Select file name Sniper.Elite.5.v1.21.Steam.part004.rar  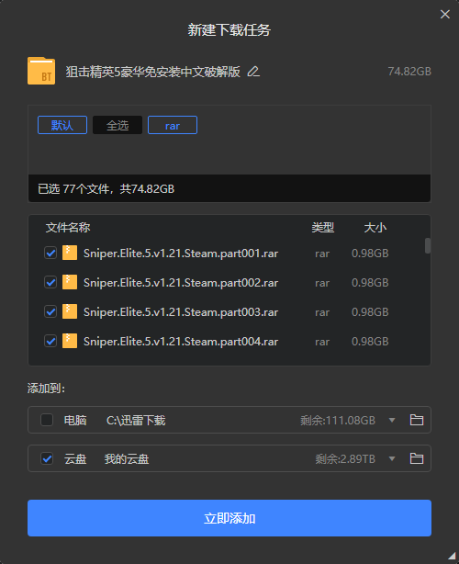click(181, 342)
